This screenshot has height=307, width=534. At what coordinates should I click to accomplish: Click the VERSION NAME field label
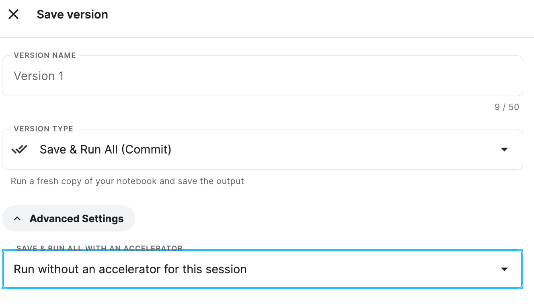tap(45, 55)
